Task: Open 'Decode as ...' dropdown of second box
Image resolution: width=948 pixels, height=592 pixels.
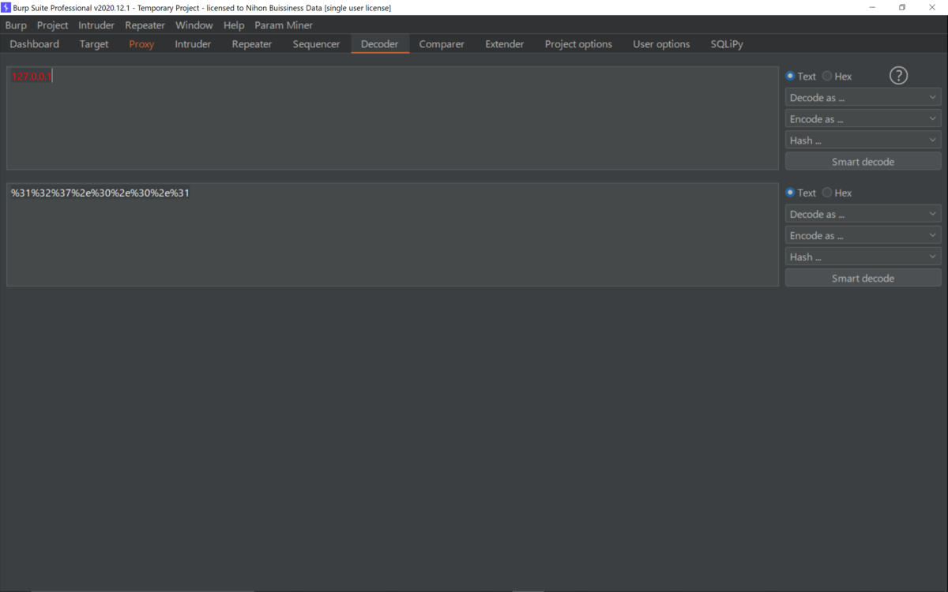Action: tap(863, 214)
